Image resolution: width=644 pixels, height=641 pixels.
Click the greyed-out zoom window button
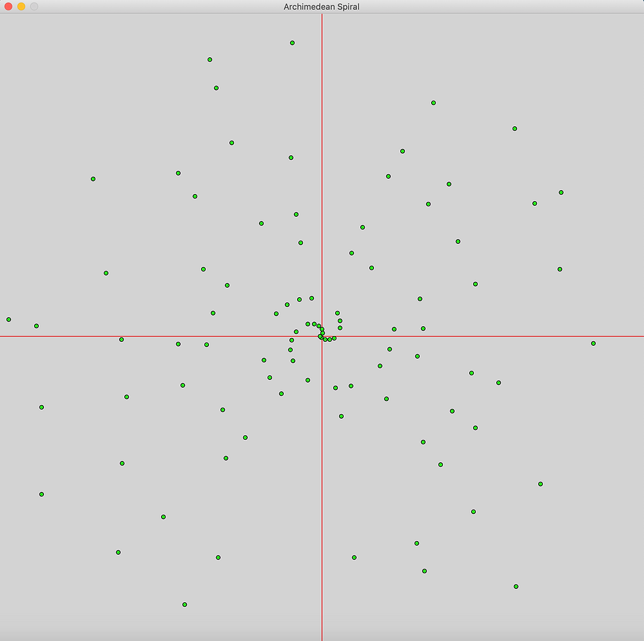click(x=34, y=7)
